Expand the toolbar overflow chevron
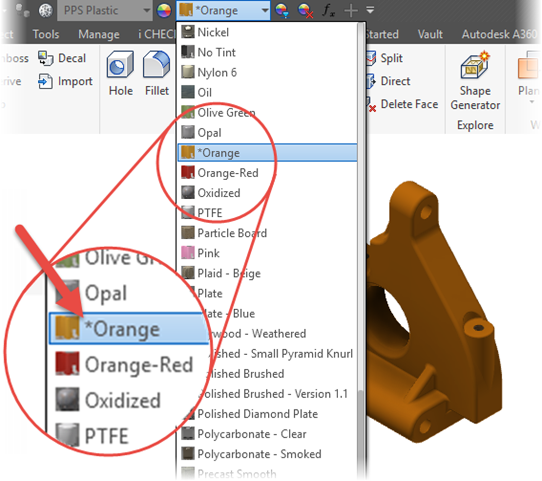Screen dimensions: 542x481 point(370,10)
